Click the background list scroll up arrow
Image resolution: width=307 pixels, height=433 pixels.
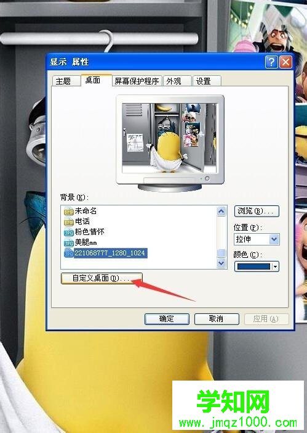(221, 211)
